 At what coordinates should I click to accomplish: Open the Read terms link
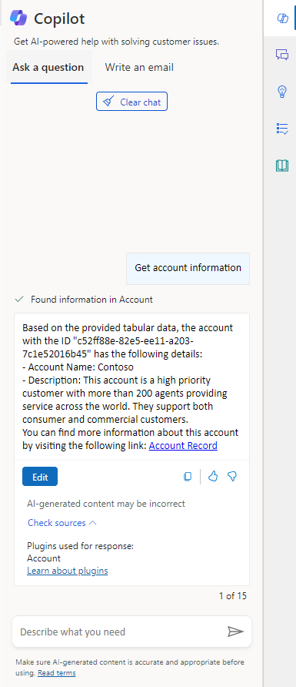56,673
